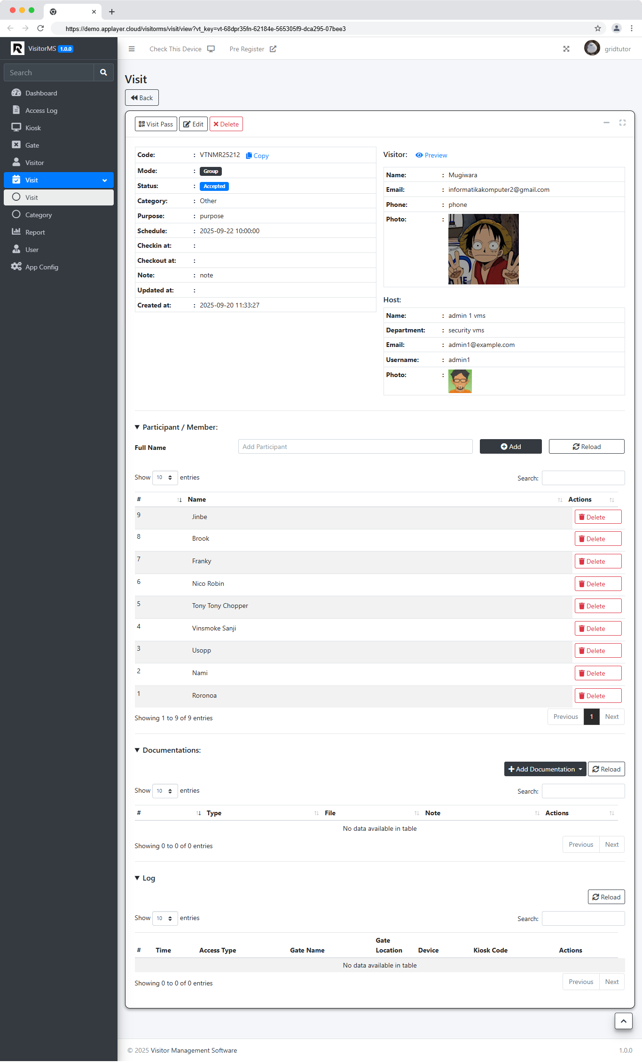This screenshot has width=642, height=1063.
Task: Focus the Log Search field
Action: coord(583,919)
